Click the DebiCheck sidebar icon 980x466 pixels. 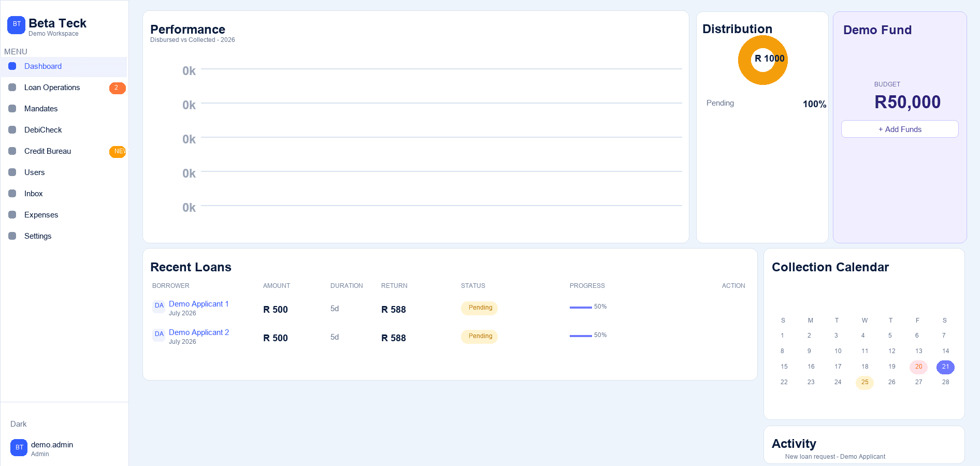12,130
